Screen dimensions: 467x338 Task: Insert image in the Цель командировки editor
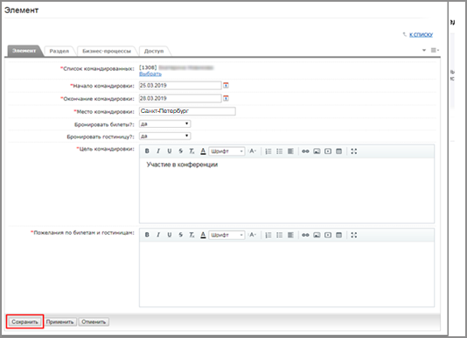(317, 151)
